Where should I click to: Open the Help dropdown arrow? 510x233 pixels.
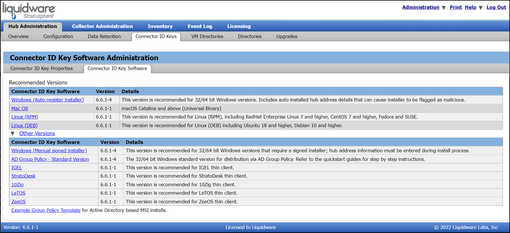(x=481, y=8)
